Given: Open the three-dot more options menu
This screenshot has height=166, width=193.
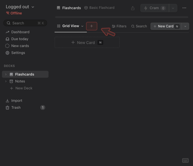Looking at the screenshot, I should coord(184,8).
